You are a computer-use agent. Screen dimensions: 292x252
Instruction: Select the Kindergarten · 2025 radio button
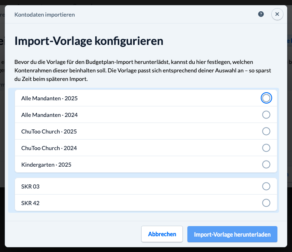point(266,165)
